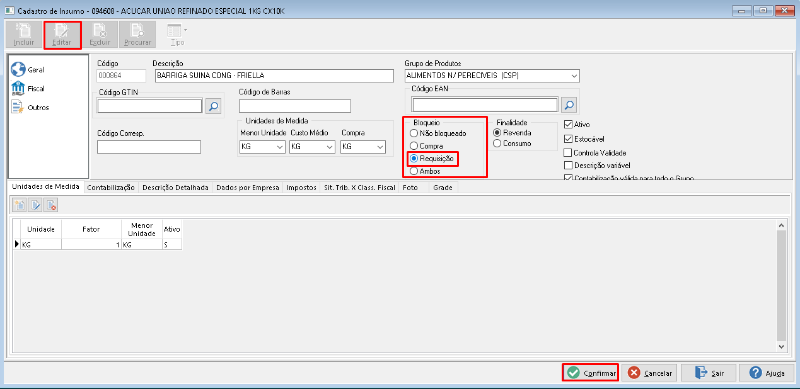Select the Não bloqueado radio option
Viewport: 800px width, 389px height.
point(438,133)
